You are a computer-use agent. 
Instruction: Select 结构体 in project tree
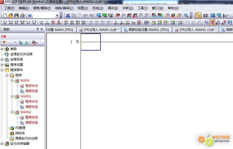click(20, 133)
